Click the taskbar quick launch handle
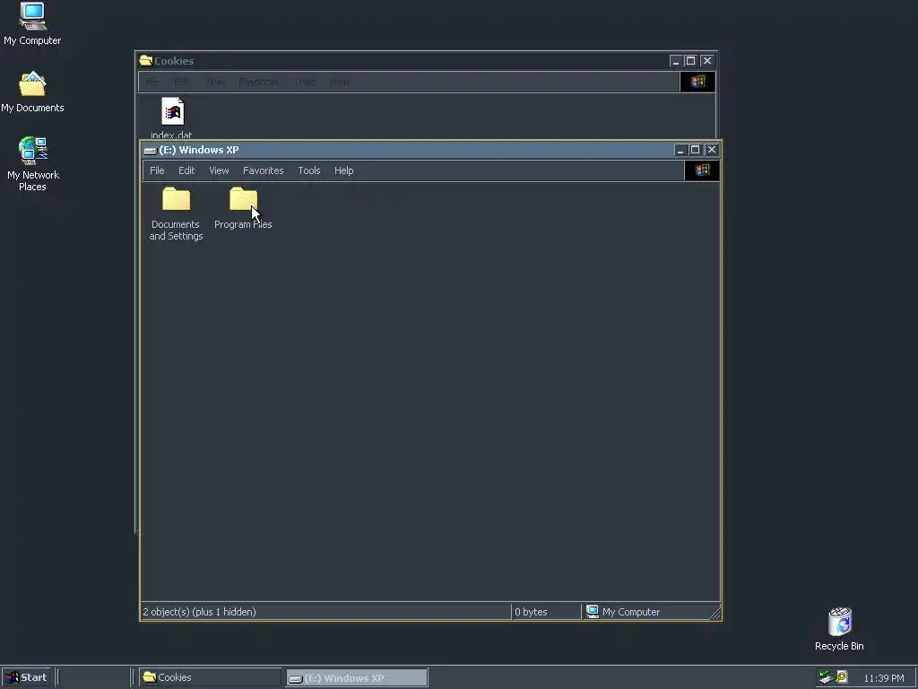 [x=58, y=677]
